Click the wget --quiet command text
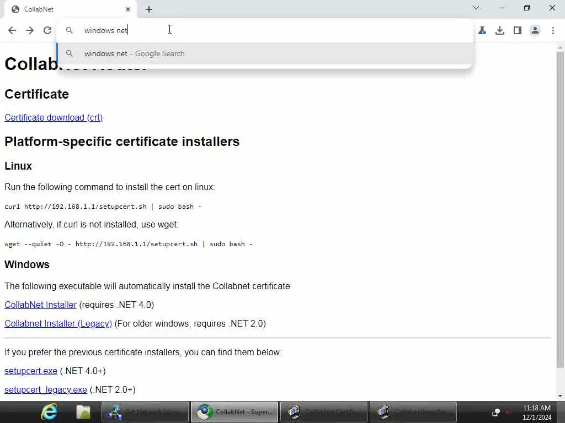Image resolution: width=565 pixels, height=423 pixels. pos(128,244)
